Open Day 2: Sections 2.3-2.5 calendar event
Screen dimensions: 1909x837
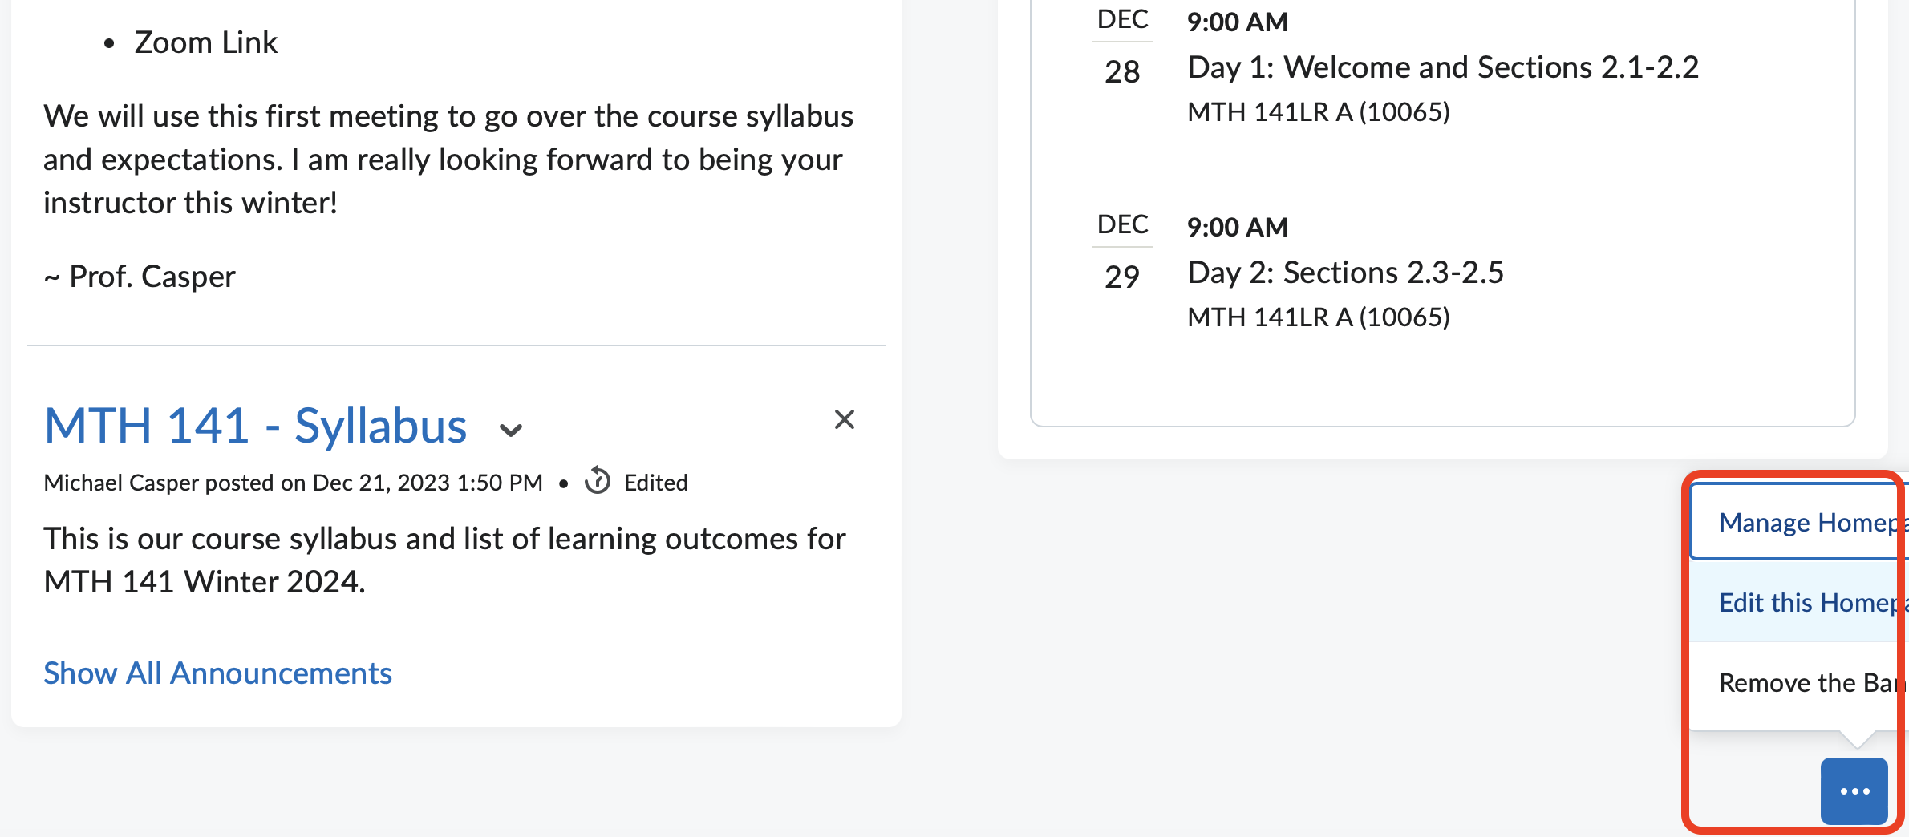pos(1345,273)
